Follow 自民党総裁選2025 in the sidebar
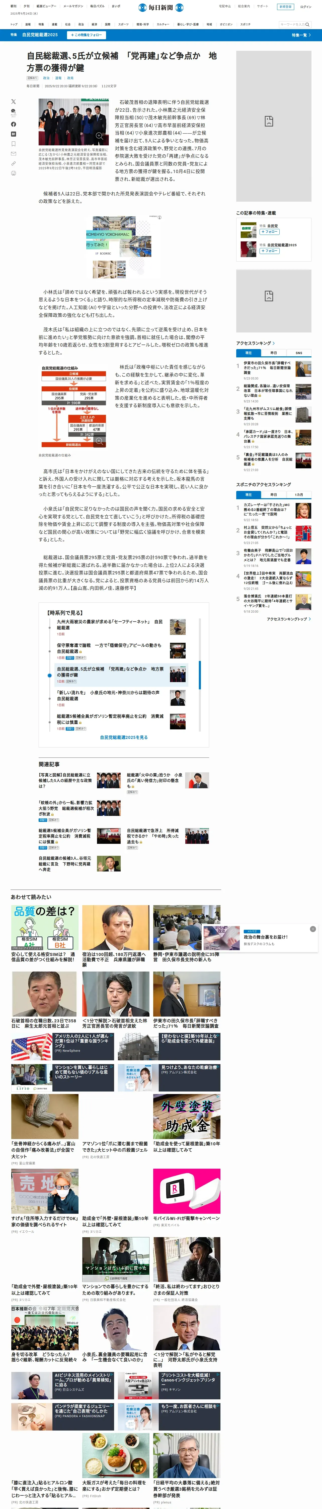 269,251
